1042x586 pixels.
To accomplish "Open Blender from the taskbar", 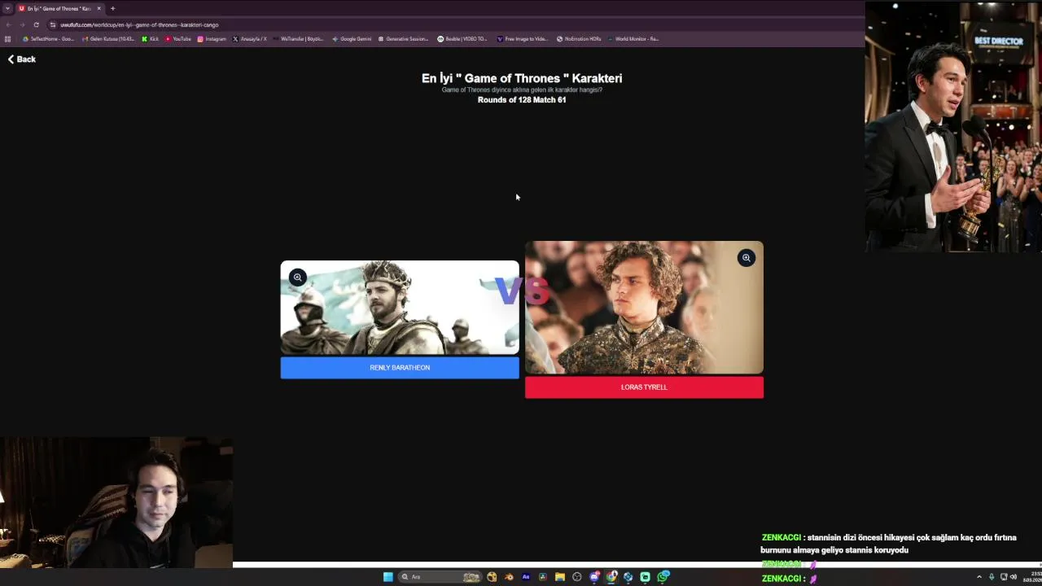I will (x=509, y=577).
